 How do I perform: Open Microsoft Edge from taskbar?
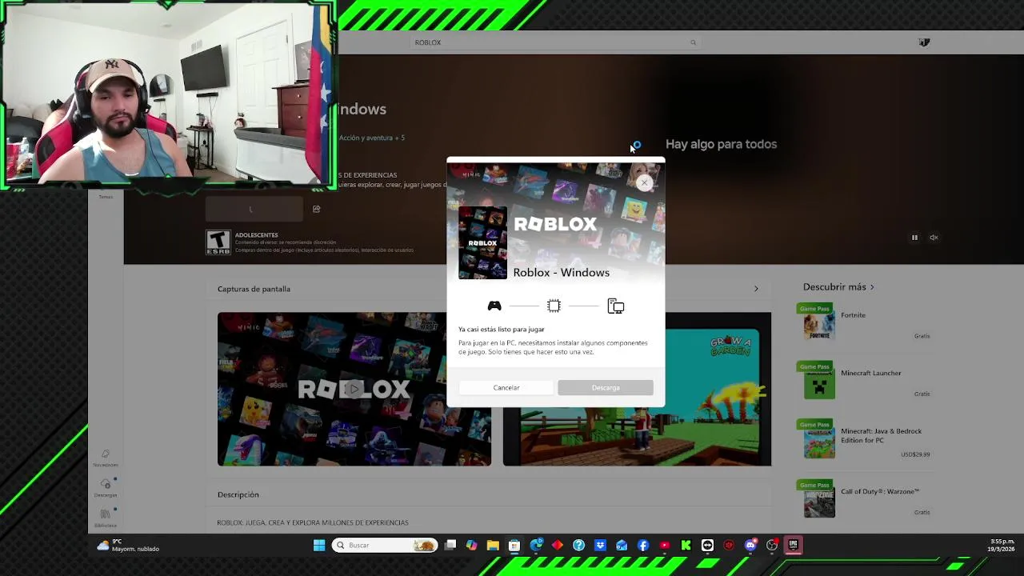point(536,546)
